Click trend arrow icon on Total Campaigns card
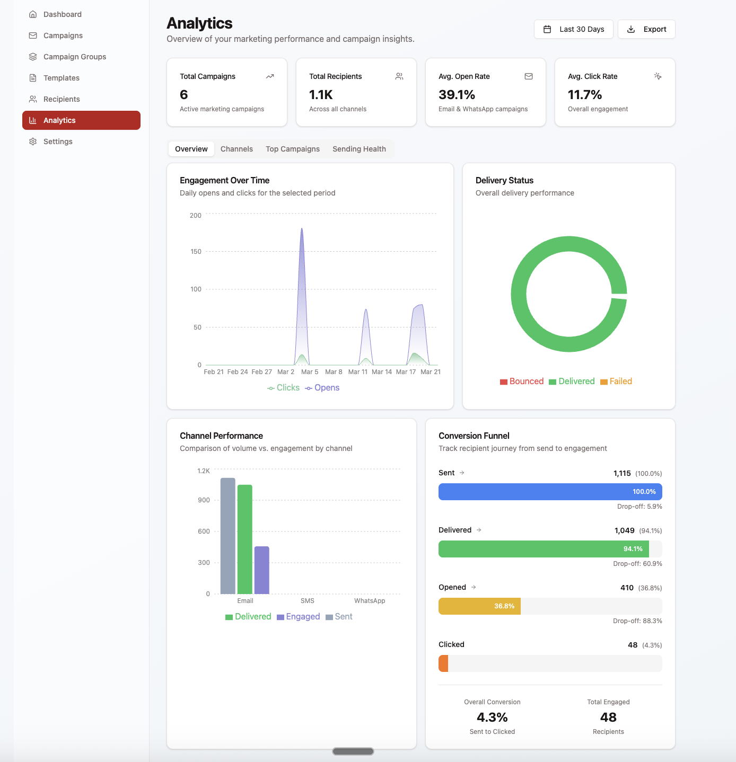Screen dimensions: 736x762 pos(270,76)
